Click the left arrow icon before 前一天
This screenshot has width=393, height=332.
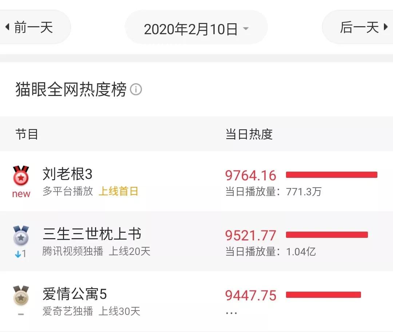tap(7, 27)
